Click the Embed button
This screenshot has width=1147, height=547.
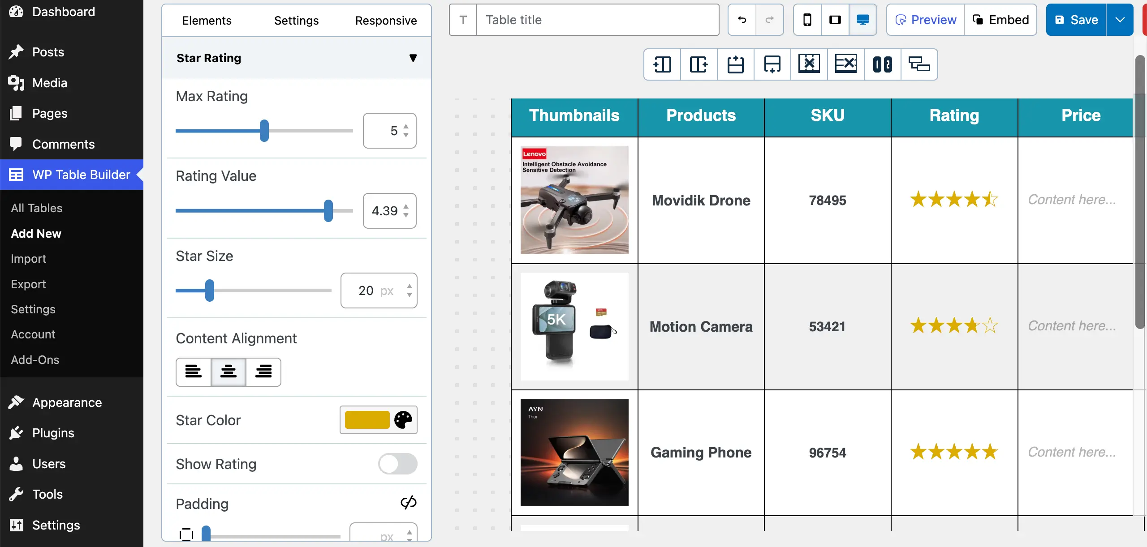1000,20
